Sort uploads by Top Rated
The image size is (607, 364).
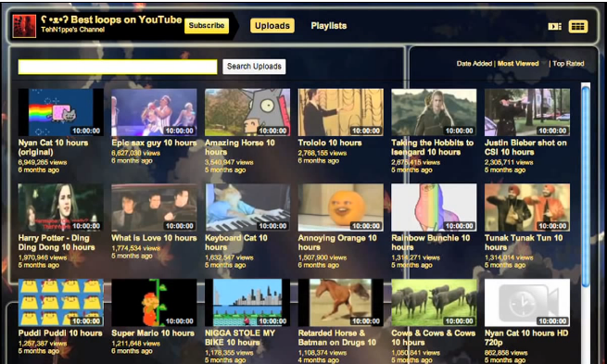point(568,63)
